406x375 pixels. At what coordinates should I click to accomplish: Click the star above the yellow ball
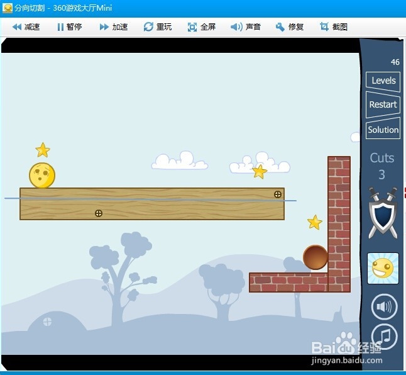43,150
